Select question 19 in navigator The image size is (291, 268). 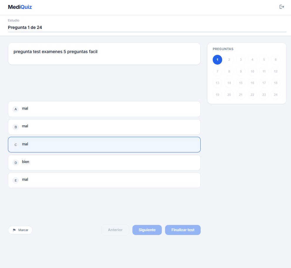(x=217, y=95)
